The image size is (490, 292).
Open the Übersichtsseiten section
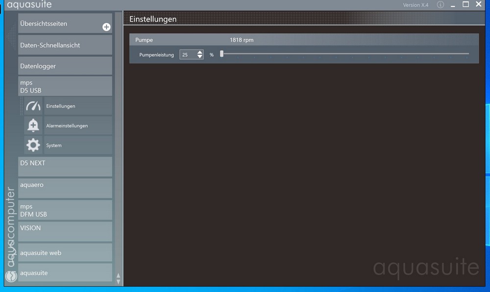(x=65, y=23)
